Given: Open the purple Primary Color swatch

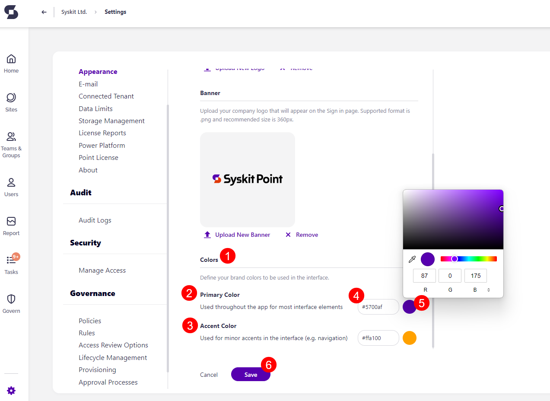Looking at the screenshot, I should click(409, 307).
